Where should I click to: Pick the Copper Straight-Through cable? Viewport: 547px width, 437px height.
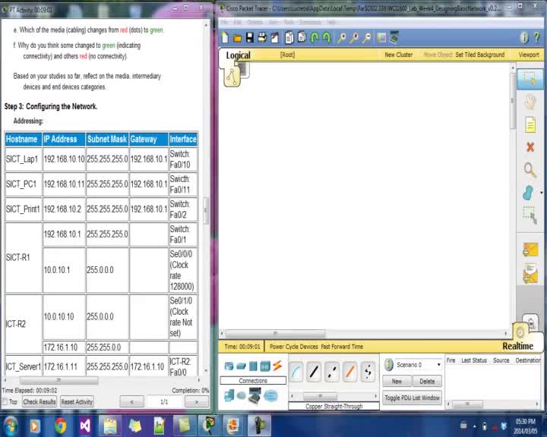coord(314,372)
